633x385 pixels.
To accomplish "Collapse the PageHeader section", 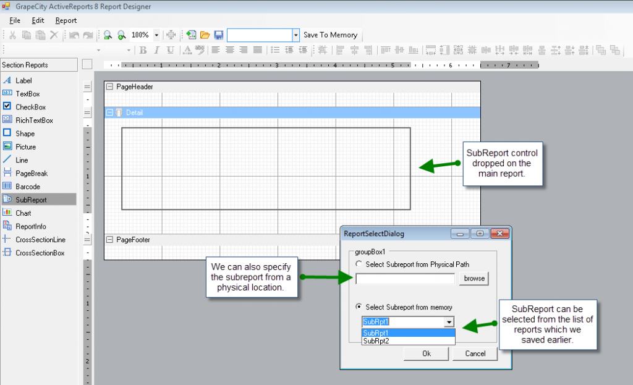I will pos(109,87).
